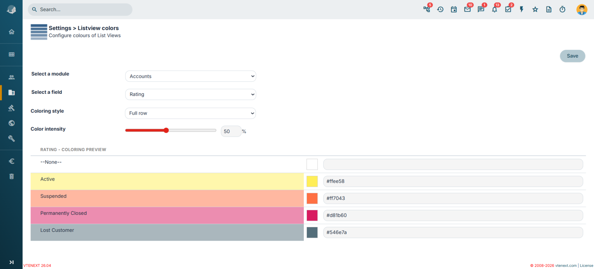Open the quick create lightning bolt icon
The image size is (594, 269).
click(x=522, y=10)
